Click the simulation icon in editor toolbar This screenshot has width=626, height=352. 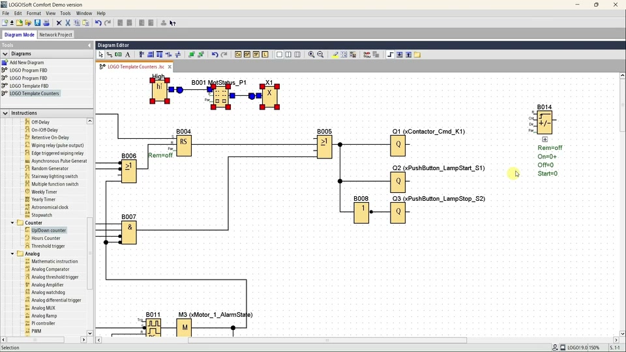tap(367, 55)
